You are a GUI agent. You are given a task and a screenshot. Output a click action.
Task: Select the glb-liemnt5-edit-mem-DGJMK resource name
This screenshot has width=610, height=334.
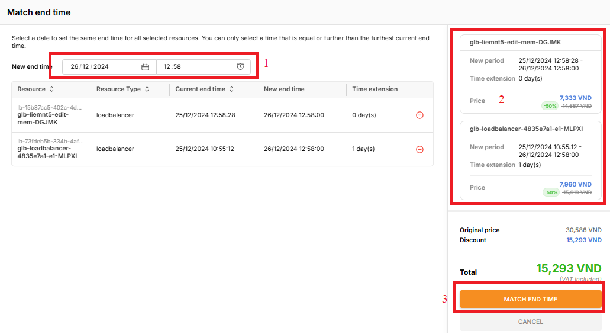pyautogui.click(x=43, y=118)
